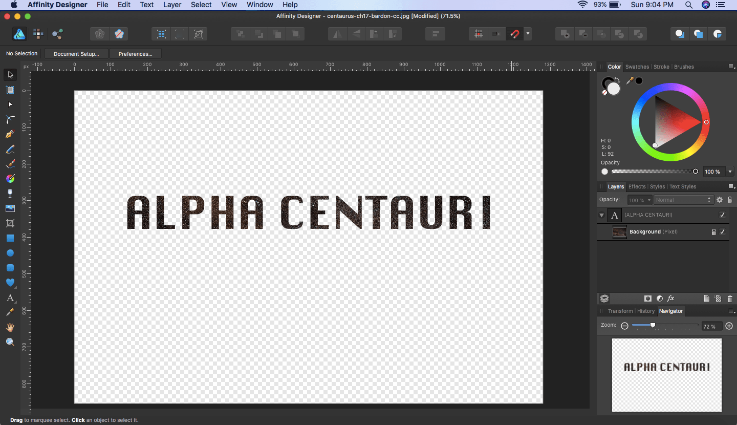Image resolution: width=737 pixels, height=425 pixels.
Task: Switch to the Swatches tab
Action: [x=637, y=67]
